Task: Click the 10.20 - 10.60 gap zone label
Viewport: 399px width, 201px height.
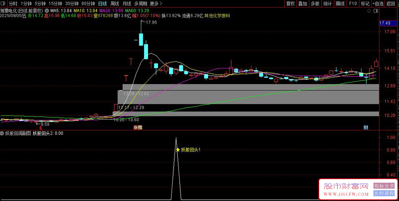Action: click(x=126, y=119)
